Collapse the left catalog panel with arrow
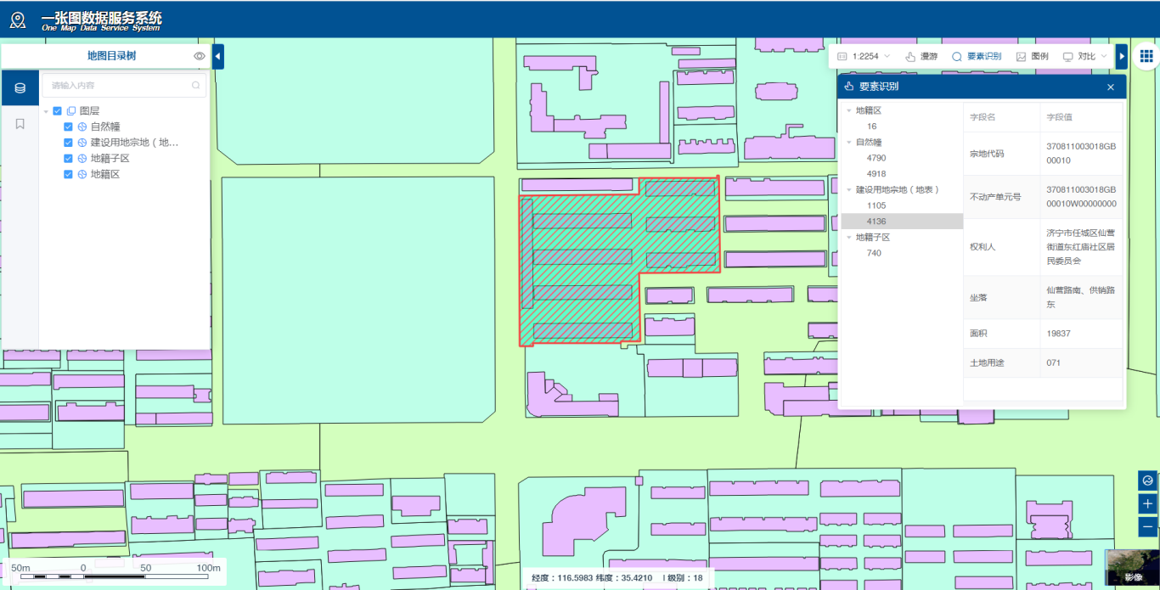The image size is (1160, 590). coord(217,57)
